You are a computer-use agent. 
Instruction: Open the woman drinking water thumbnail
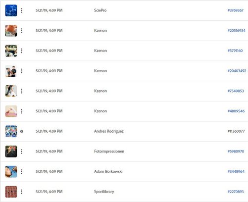click(x=11, y=172)
